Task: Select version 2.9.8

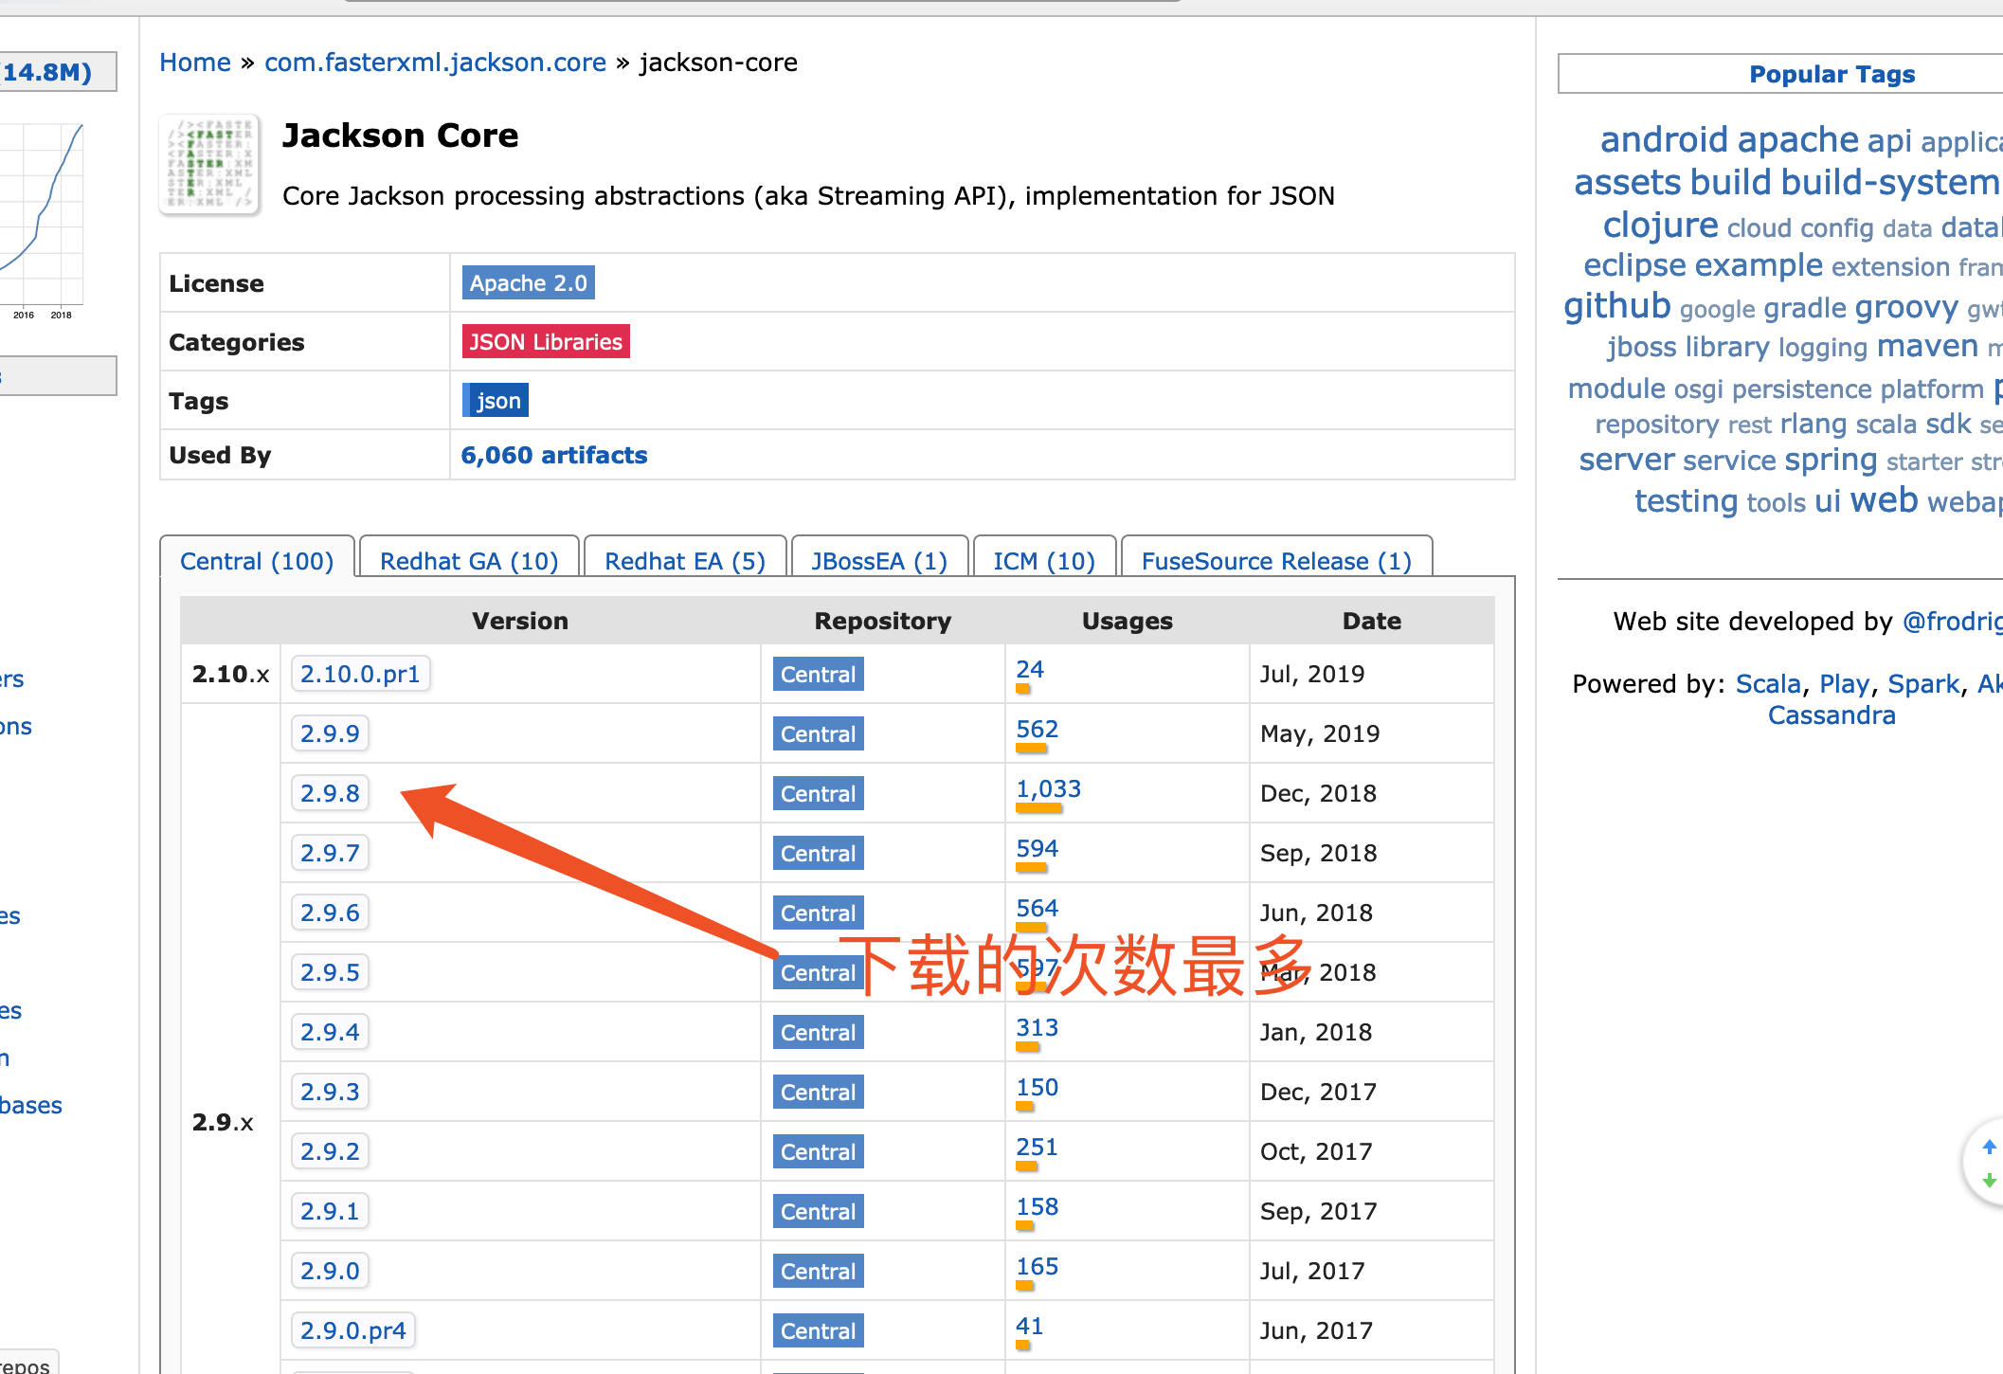Action: [330, 793]
